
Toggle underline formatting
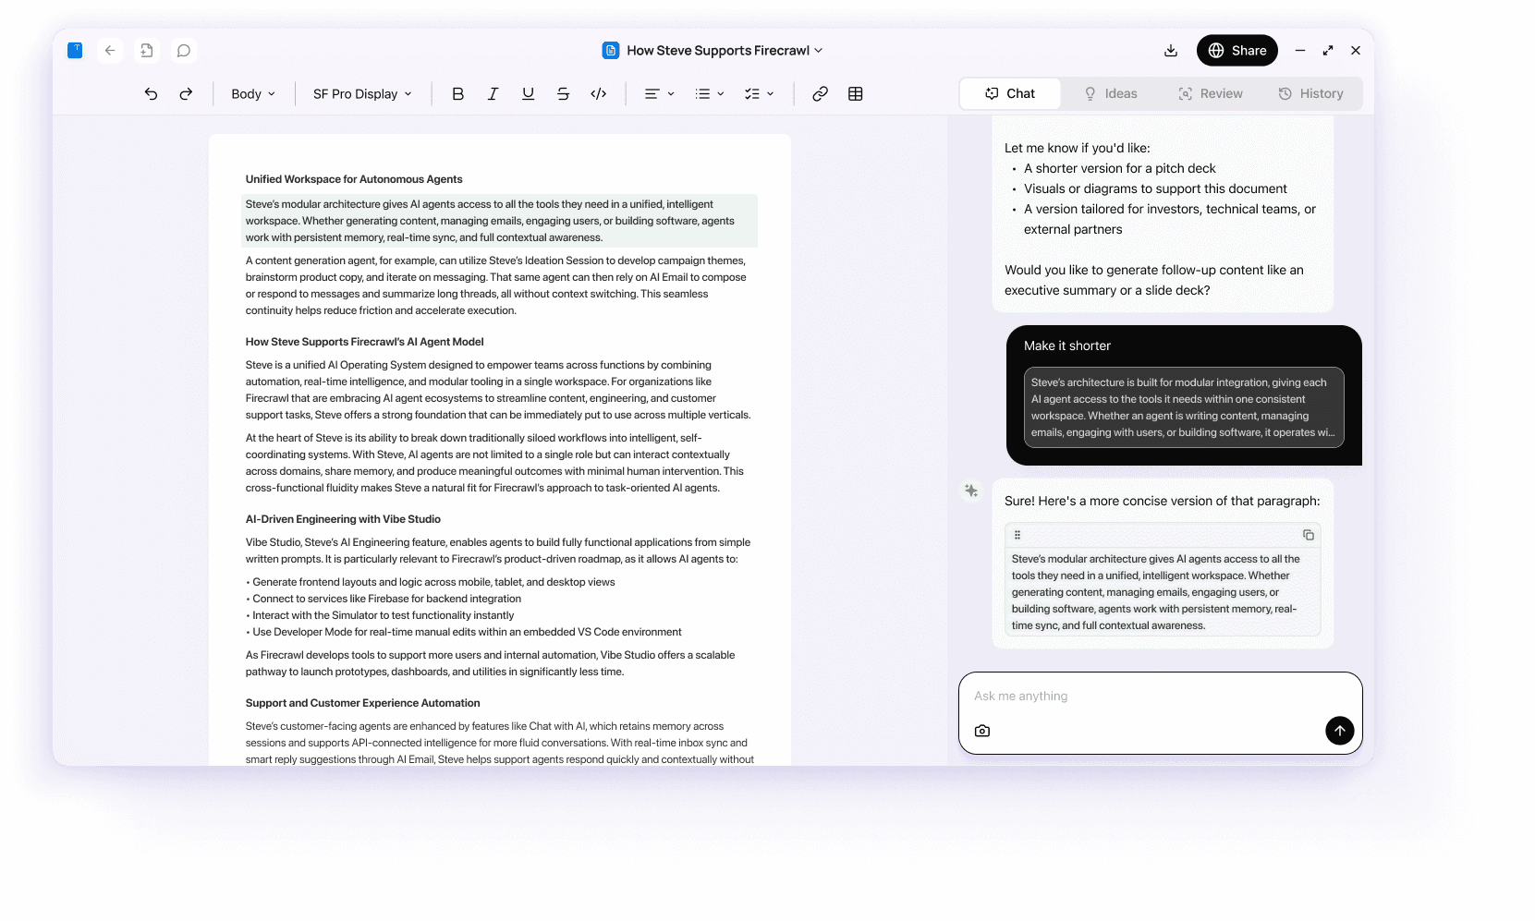point(528,93)
